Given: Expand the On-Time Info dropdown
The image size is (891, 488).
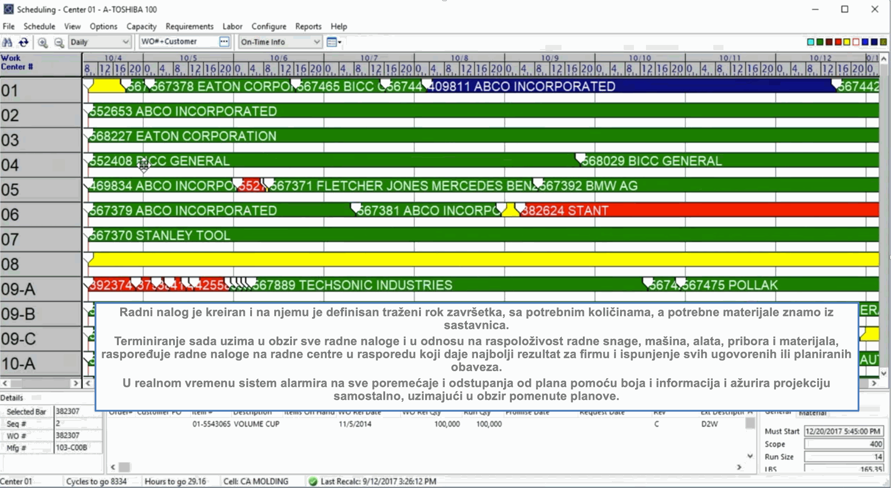Looking at the screenshot, I should point(316,42).
